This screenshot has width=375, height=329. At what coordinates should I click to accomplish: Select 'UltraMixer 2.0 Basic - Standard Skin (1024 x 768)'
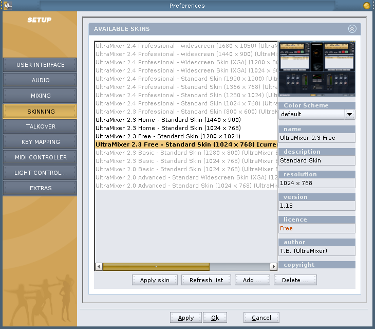tap(186, 169)
